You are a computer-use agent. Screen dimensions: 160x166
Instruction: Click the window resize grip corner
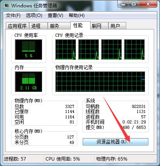pyautogui.click(x=155, y=161)
